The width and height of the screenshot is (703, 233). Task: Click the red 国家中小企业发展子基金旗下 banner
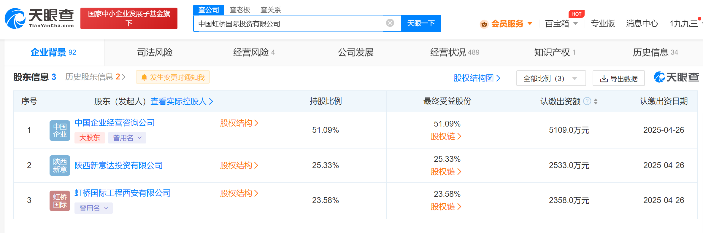point(129,18)
